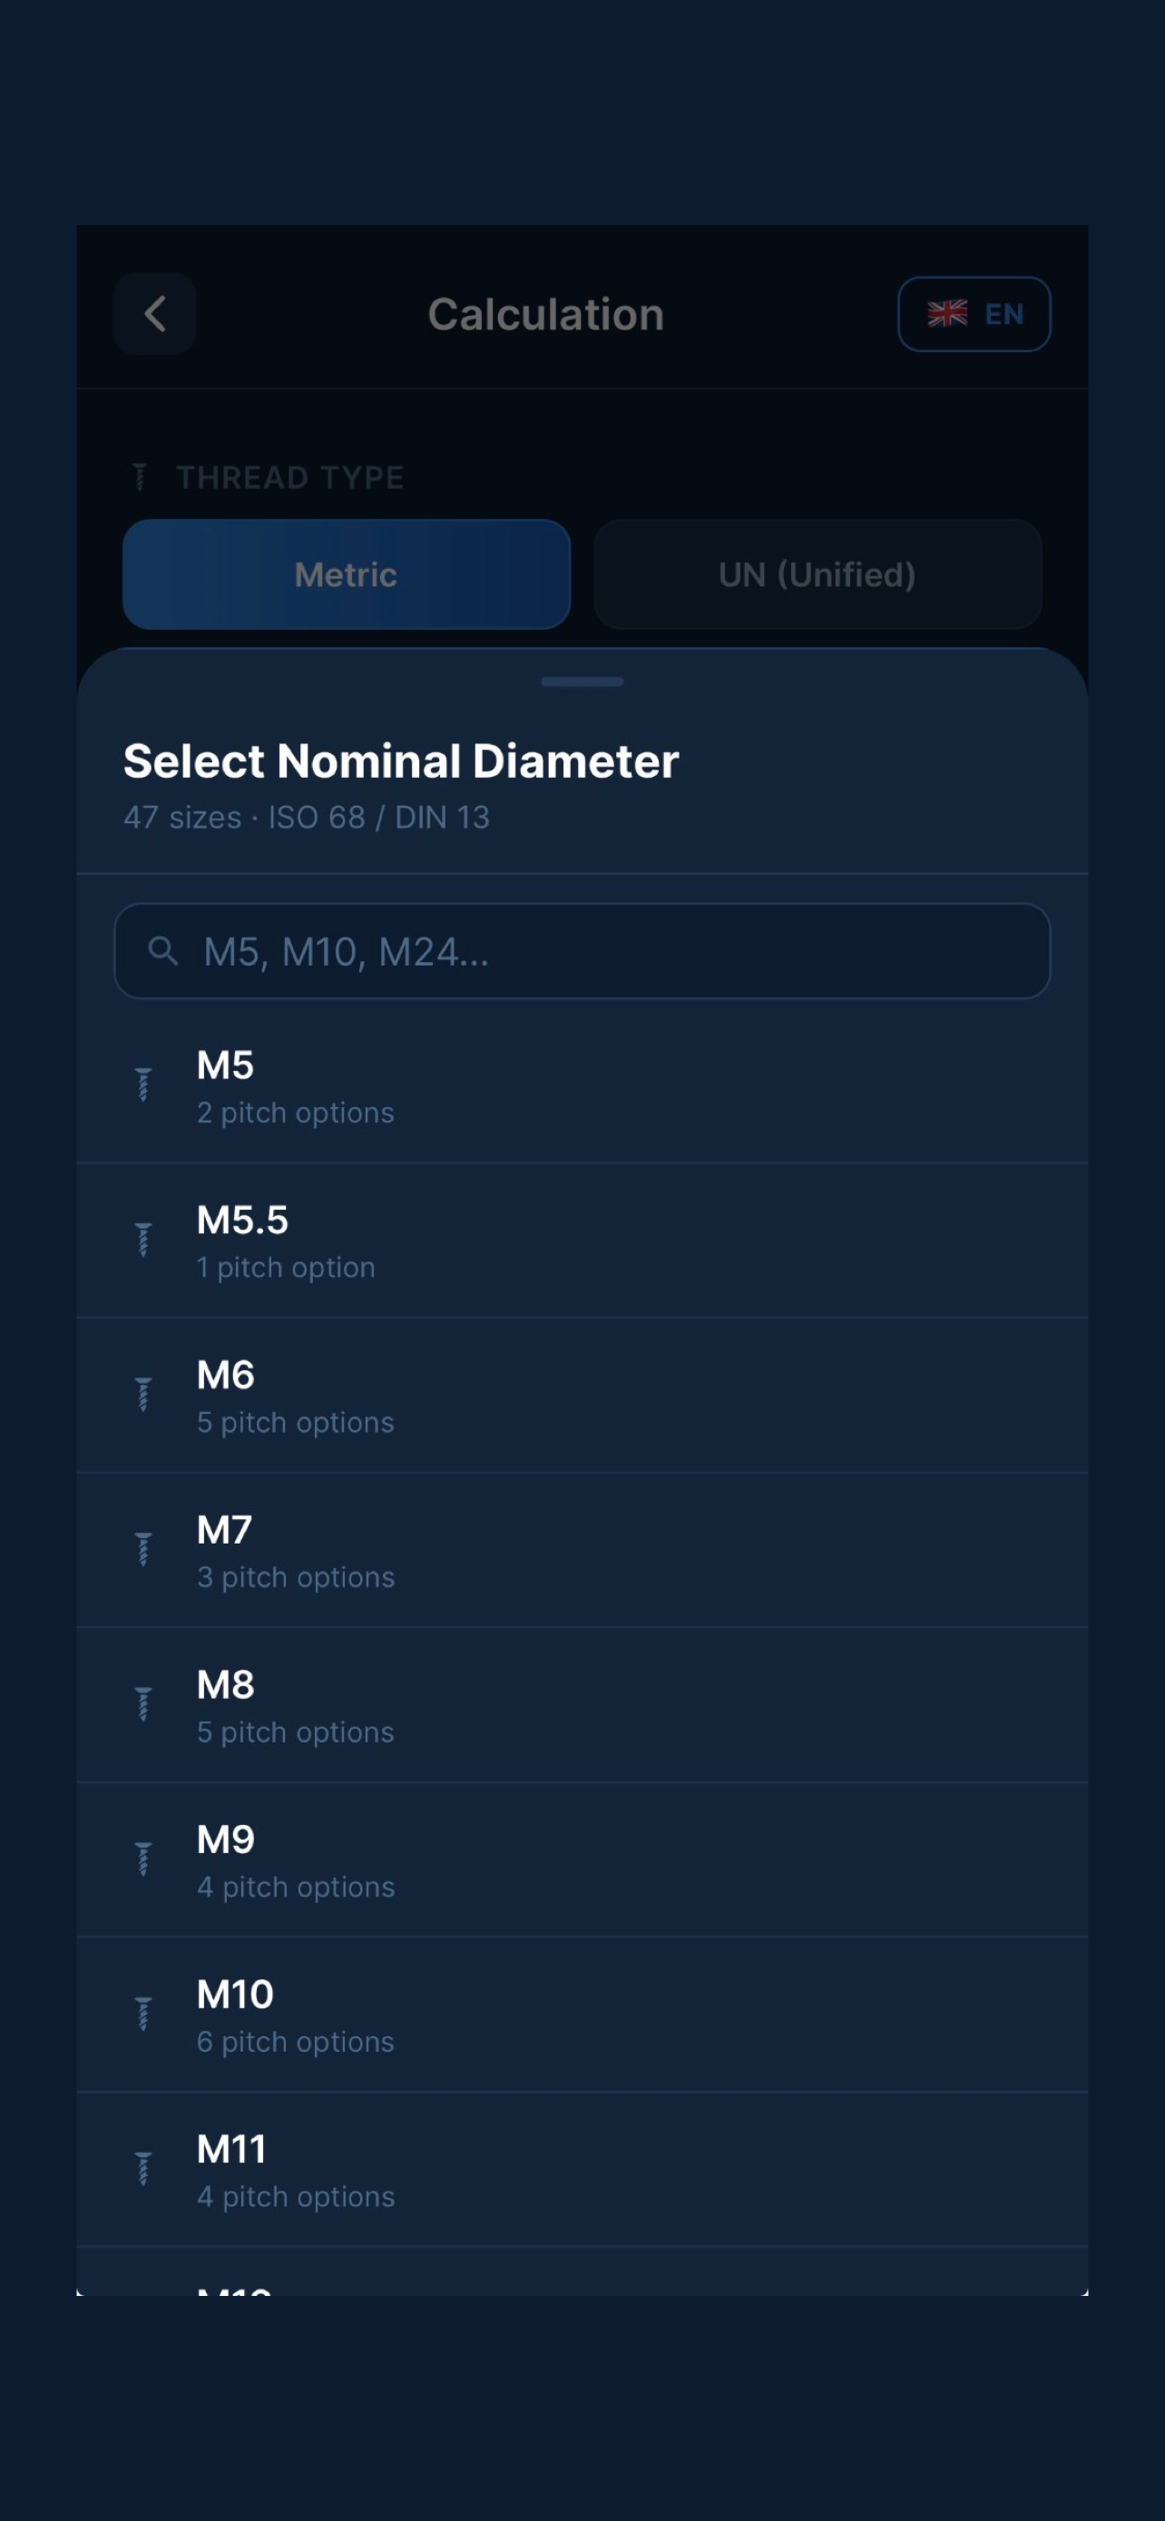Click the screw icon beside M10

tap(142, 2014)
